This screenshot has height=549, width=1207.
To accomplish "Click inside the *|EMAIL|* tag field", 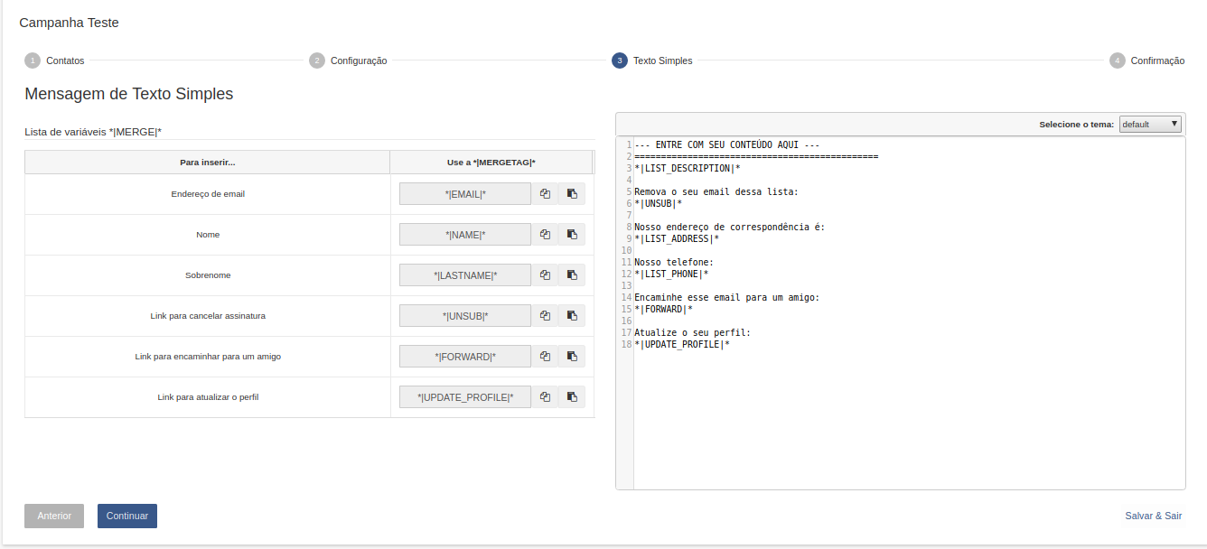I will click(465, 194).
